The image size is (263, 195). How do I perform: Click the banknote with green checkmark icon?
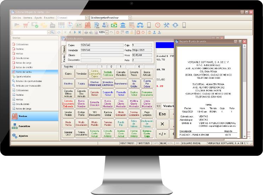pos(35,25)
